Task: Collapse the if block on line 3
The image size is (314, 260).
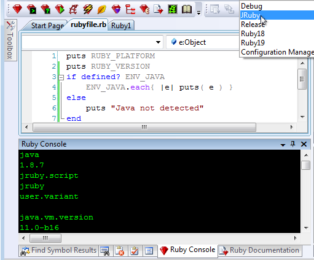Action: point(61,77)
